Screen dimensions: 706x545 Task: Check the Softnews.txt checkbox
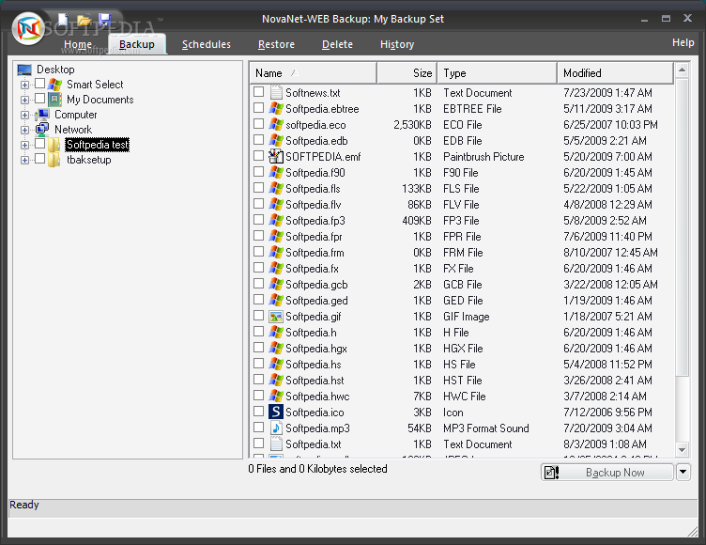[258, 92]
